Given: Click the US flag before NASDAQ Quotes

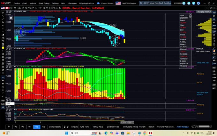Looking at the screenshot, I should (x=118, y=3).
